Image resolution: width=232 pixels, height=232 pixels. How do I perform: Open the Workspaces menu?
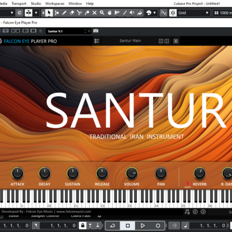[55, 4]
